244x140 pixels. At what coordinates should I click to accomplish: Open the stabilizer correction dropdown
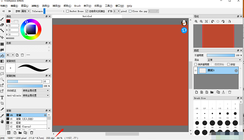(36, 90)
